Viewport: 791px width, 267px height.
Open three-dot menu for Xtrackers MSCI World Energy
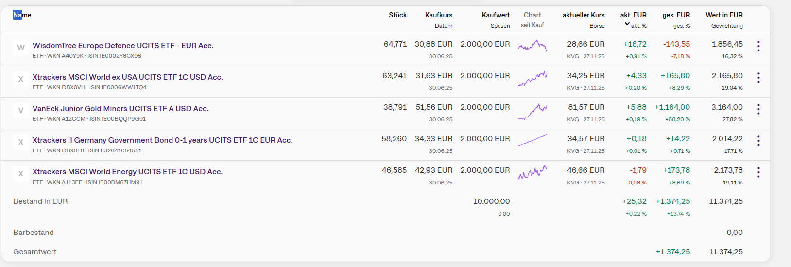tap(758, 172)
